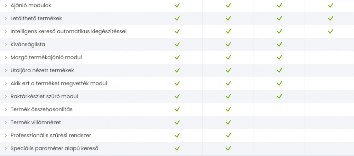Expand the Letölthető termékek row chevron
Viewport: 354px width, 156px height.
tap(6, 18)
